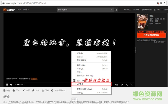Click the Mango TV logo

tap(9, 10)
